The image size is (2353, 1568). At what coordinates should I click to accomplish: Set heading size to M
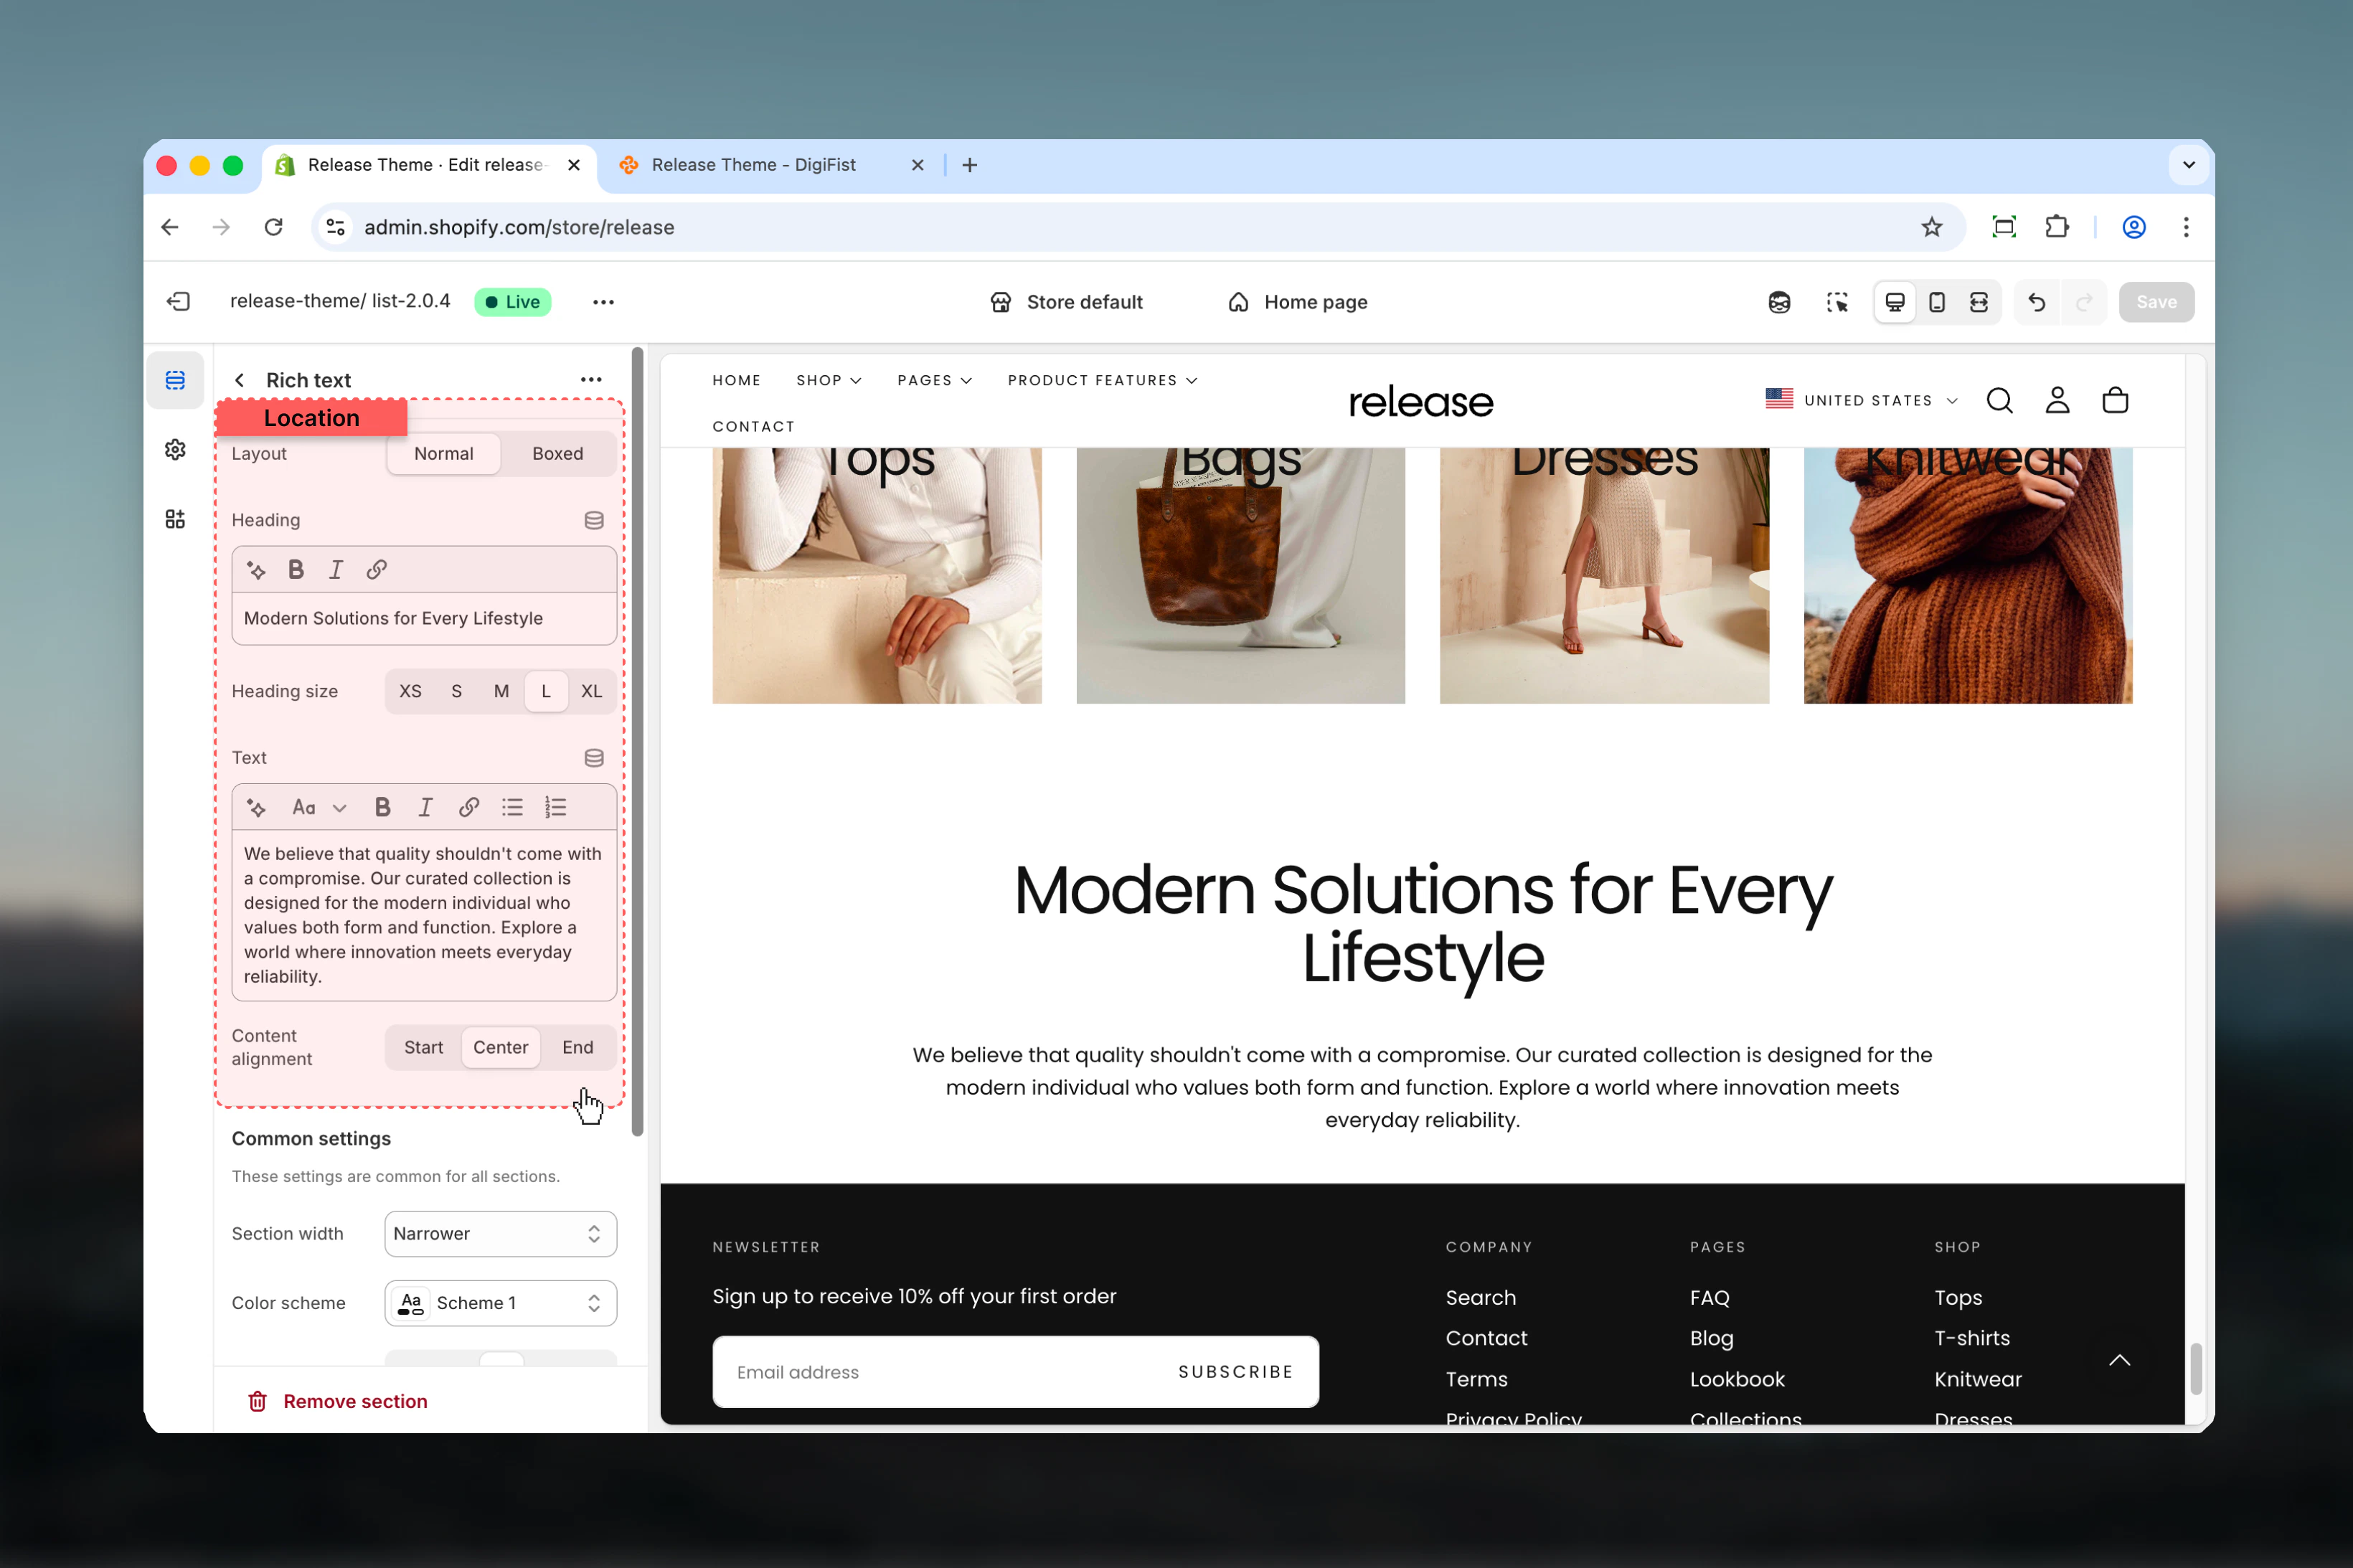click(x=501, y=692)
